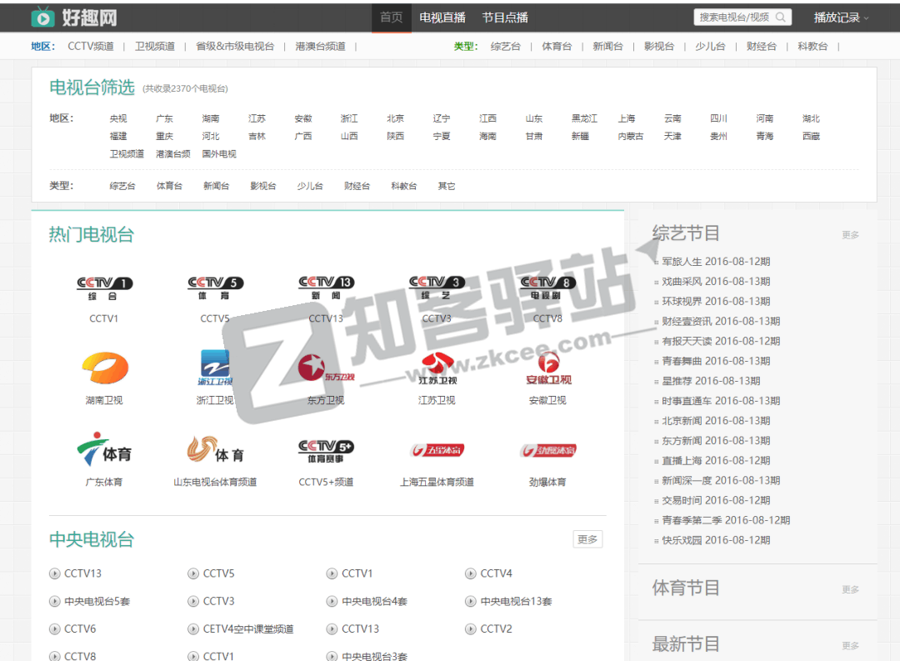Expand the 播放记录 dropdown
The width and height of the screenshot is (900, 661).
(841, 18)
